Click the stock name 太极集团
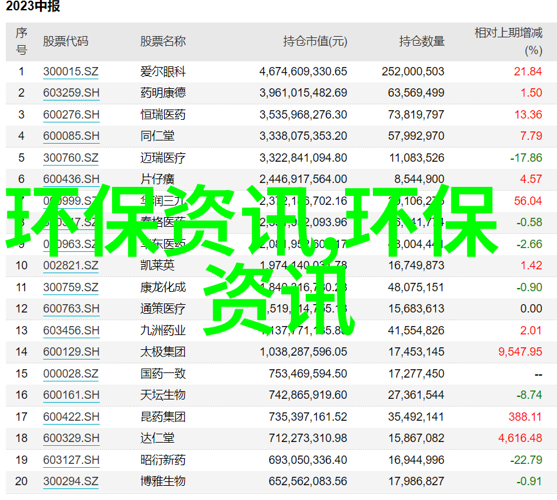The height and width of the screenshot is (500, 557). pyautogui.click(x=163, y=352)
